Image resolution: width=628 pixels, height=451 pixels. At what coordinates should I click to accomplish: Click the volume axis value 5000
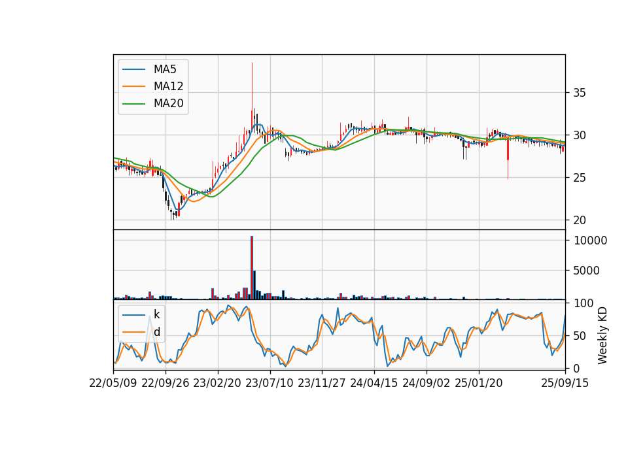tap(586, 271)
